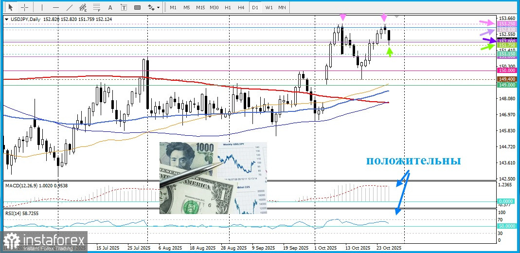Click the 13 Oct 2025 date label
Image resolution: width=520 pixels, height=253 pixels.
click(x=358, y=248)
